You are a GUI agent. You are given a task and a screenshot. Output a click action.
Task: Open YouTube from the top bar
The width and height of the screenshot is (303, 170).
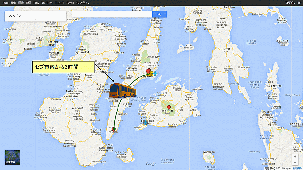[x=47, y=3]
